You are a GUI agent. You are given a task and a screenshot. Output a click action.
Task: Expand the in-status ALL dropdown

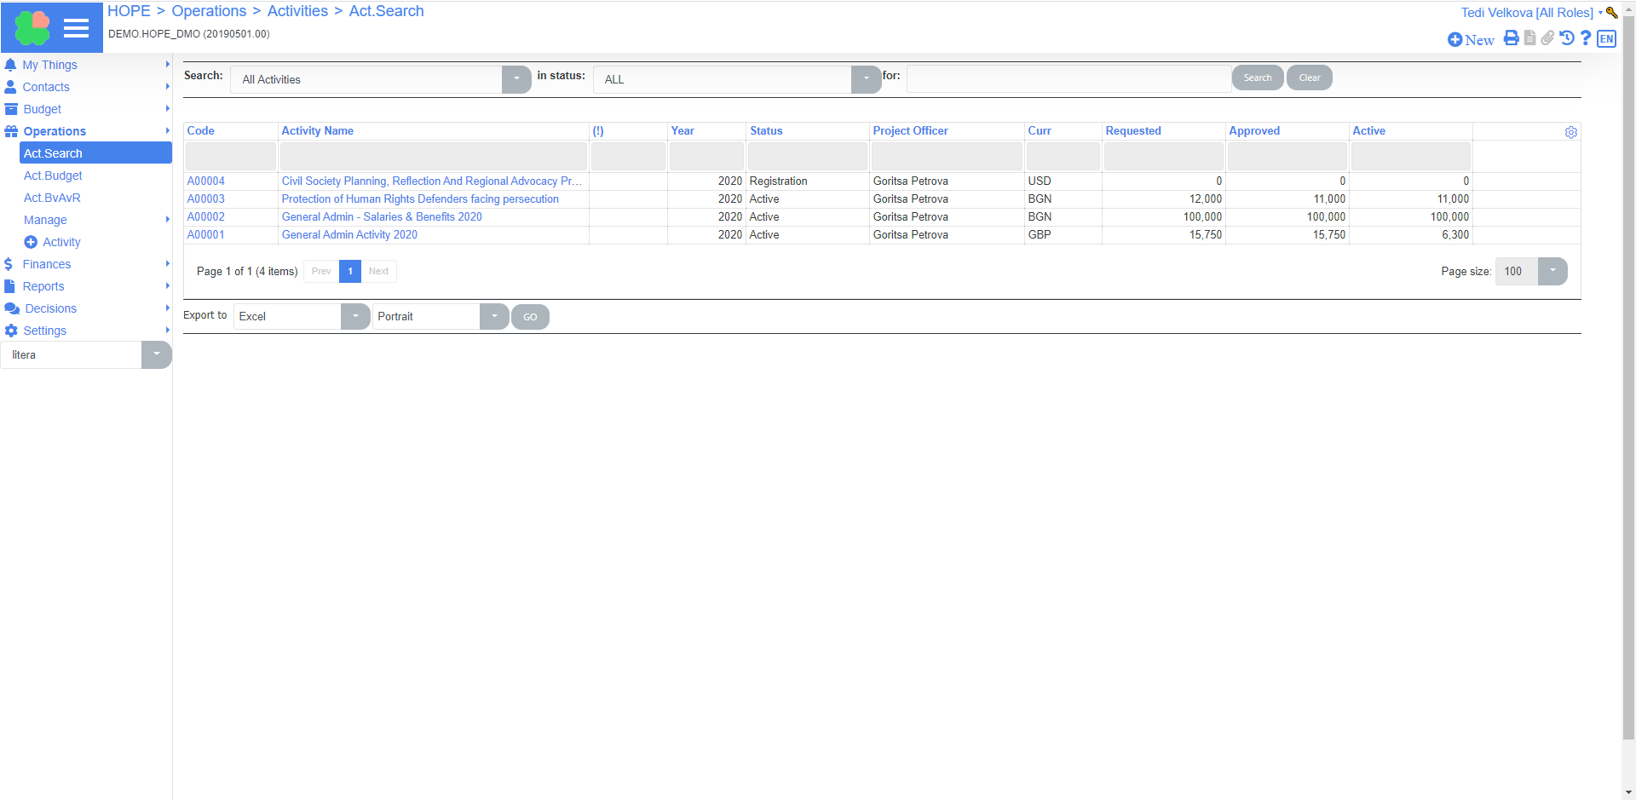pyautogui.click(x=866, y=79)
